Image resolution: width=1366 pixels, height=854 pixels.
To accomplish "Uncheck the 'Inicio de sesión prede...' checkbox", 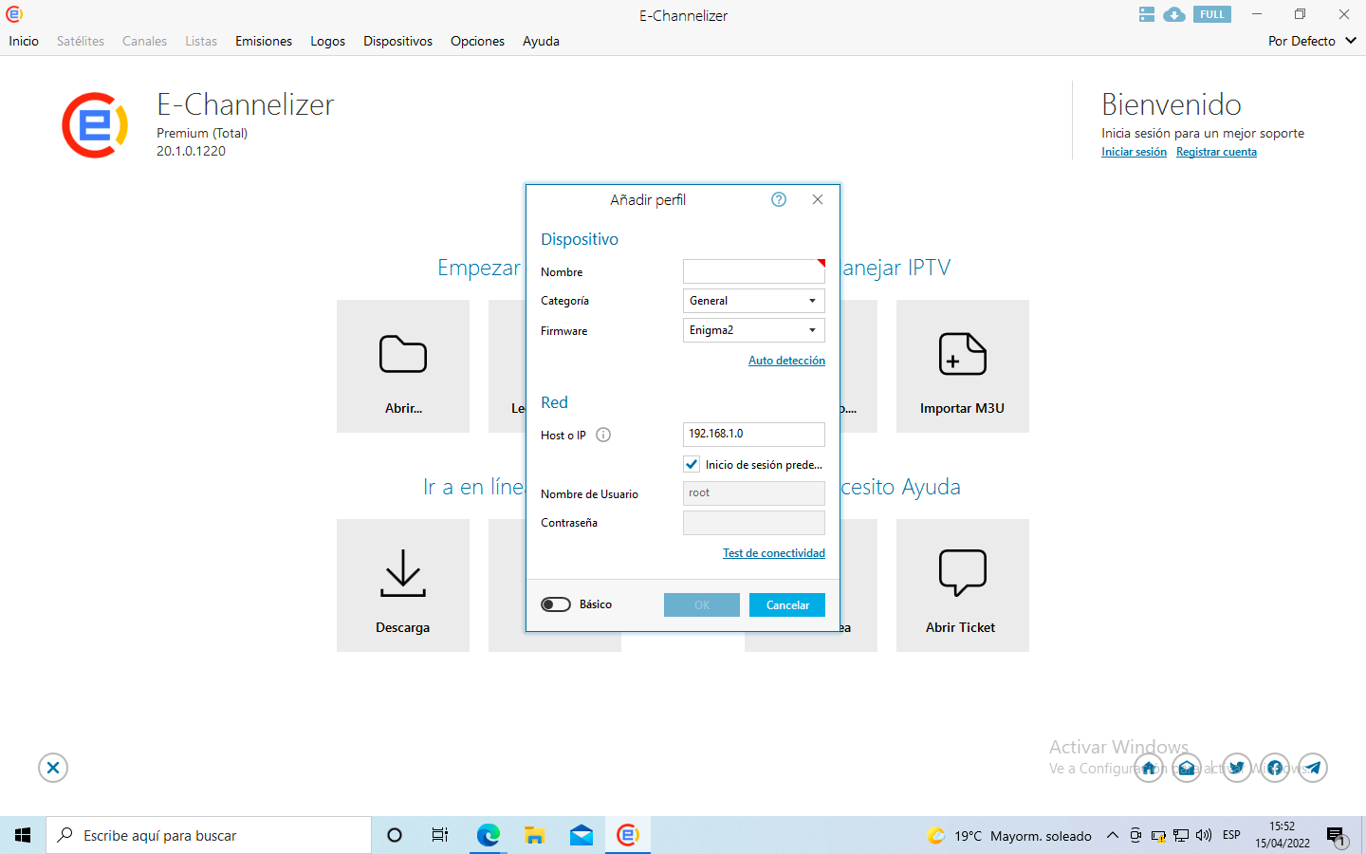I will click(692, 465).
